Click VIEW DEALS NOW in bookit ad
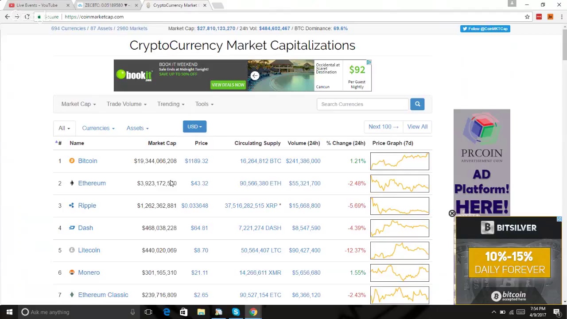 [228, 85]
